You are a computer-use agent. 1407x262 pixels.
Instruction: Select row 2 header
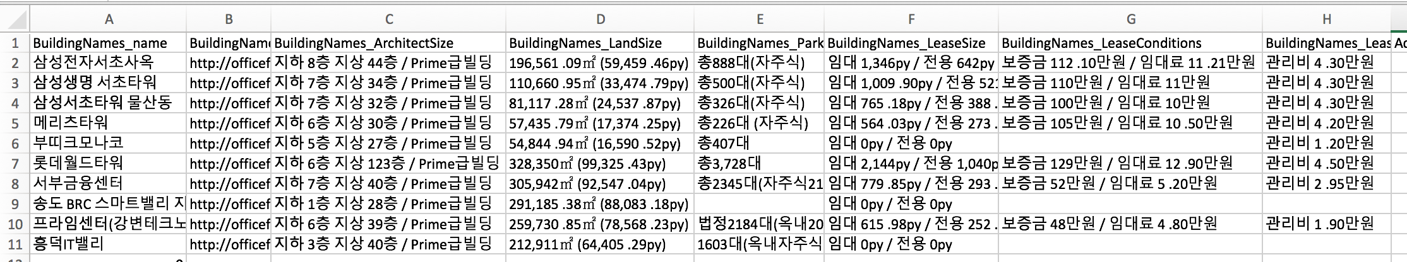(x=15, y=63)
